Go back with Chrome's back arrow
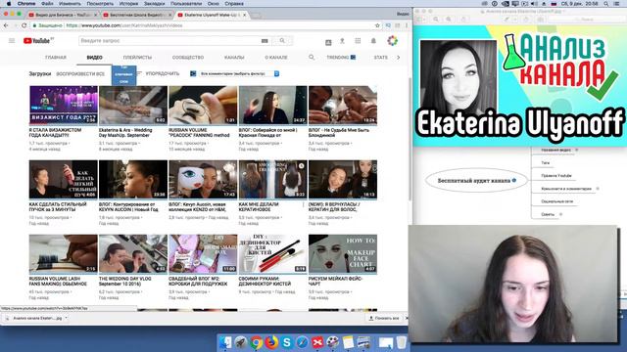Screen dimensions: 627x352 click(6, 25)
